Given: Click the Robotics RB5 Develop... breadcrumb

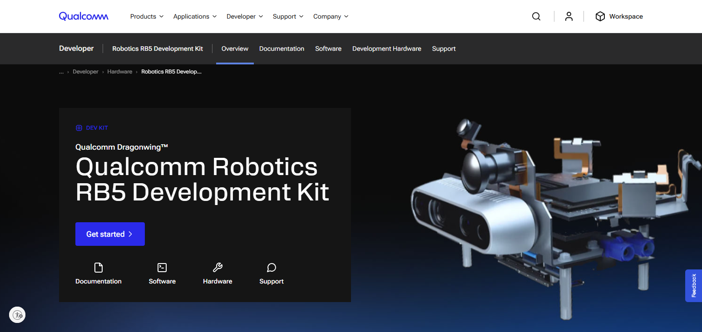Looking at the screenshot, I should tap(171, 72).
